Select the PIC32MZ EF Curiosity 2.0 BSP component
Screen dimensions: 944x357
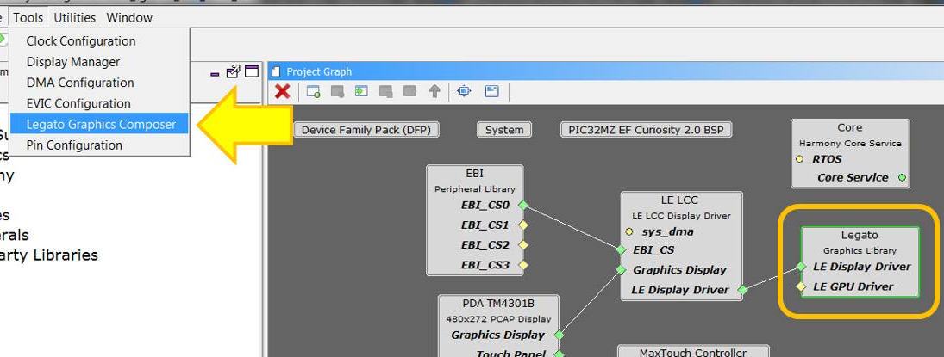(646, 130)
